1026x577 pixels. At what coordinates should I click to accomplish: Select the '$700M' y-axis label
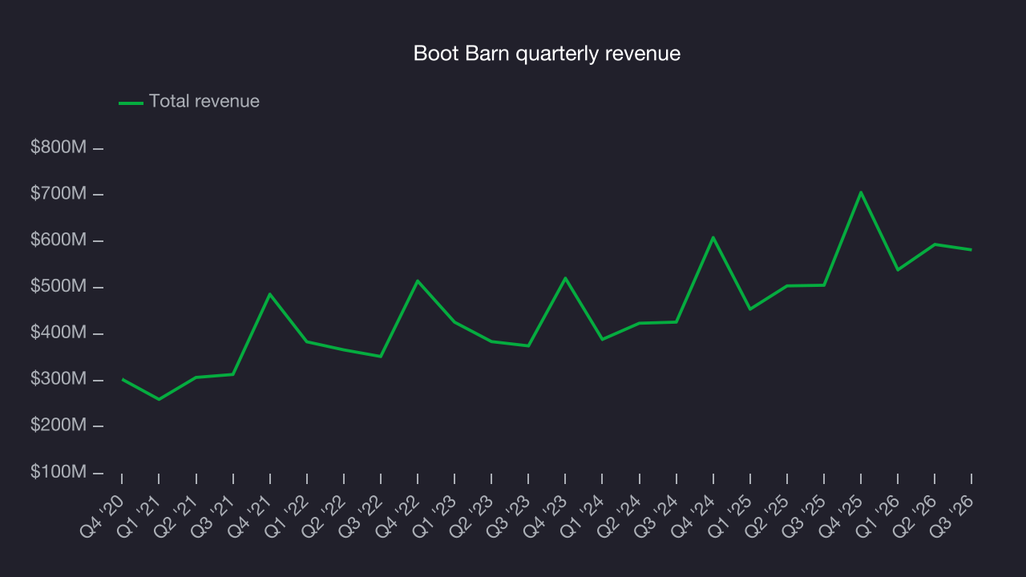click(x=59, y=194)
